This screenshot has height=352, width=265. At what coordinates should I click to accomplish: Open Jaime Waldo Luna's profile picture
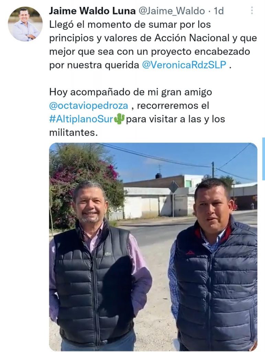(x=25, y=24)
